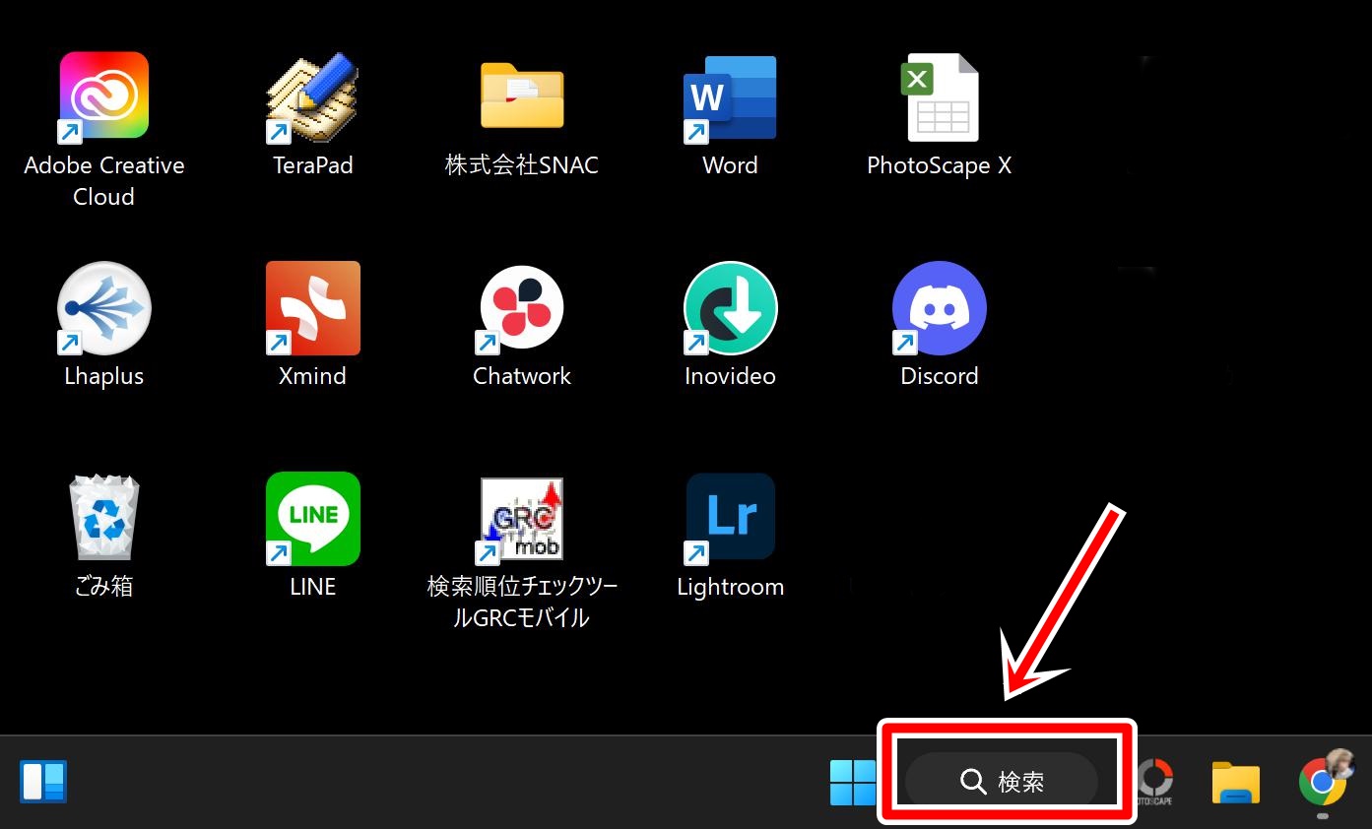Open the Widgets panel on the taskbar
Screen dimensions: 1372x829
[x=43, y=781]
